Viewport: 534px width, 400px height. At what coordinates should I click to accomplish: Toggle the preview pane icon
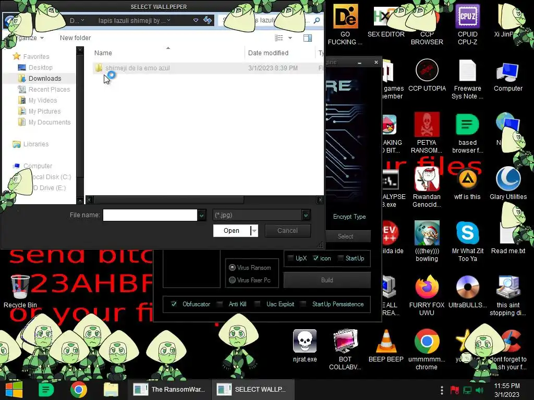coord(308,37)
